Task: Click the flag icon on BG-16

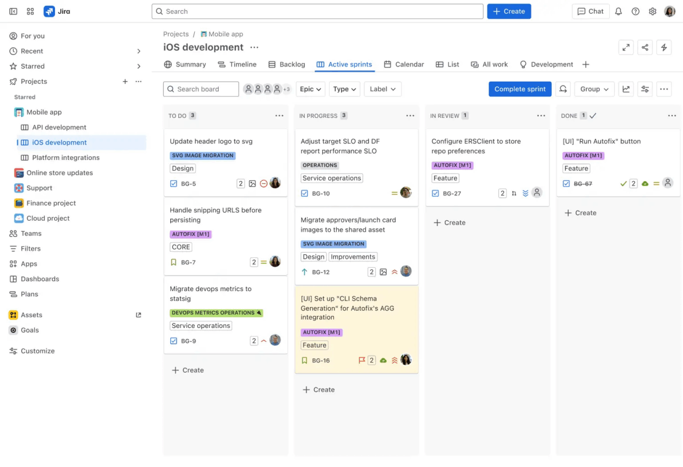Action: (362, 360)
